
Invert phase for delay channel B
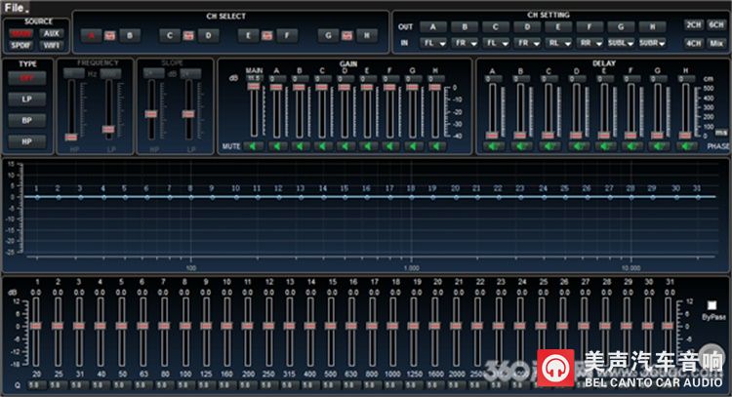pos(520,146)
